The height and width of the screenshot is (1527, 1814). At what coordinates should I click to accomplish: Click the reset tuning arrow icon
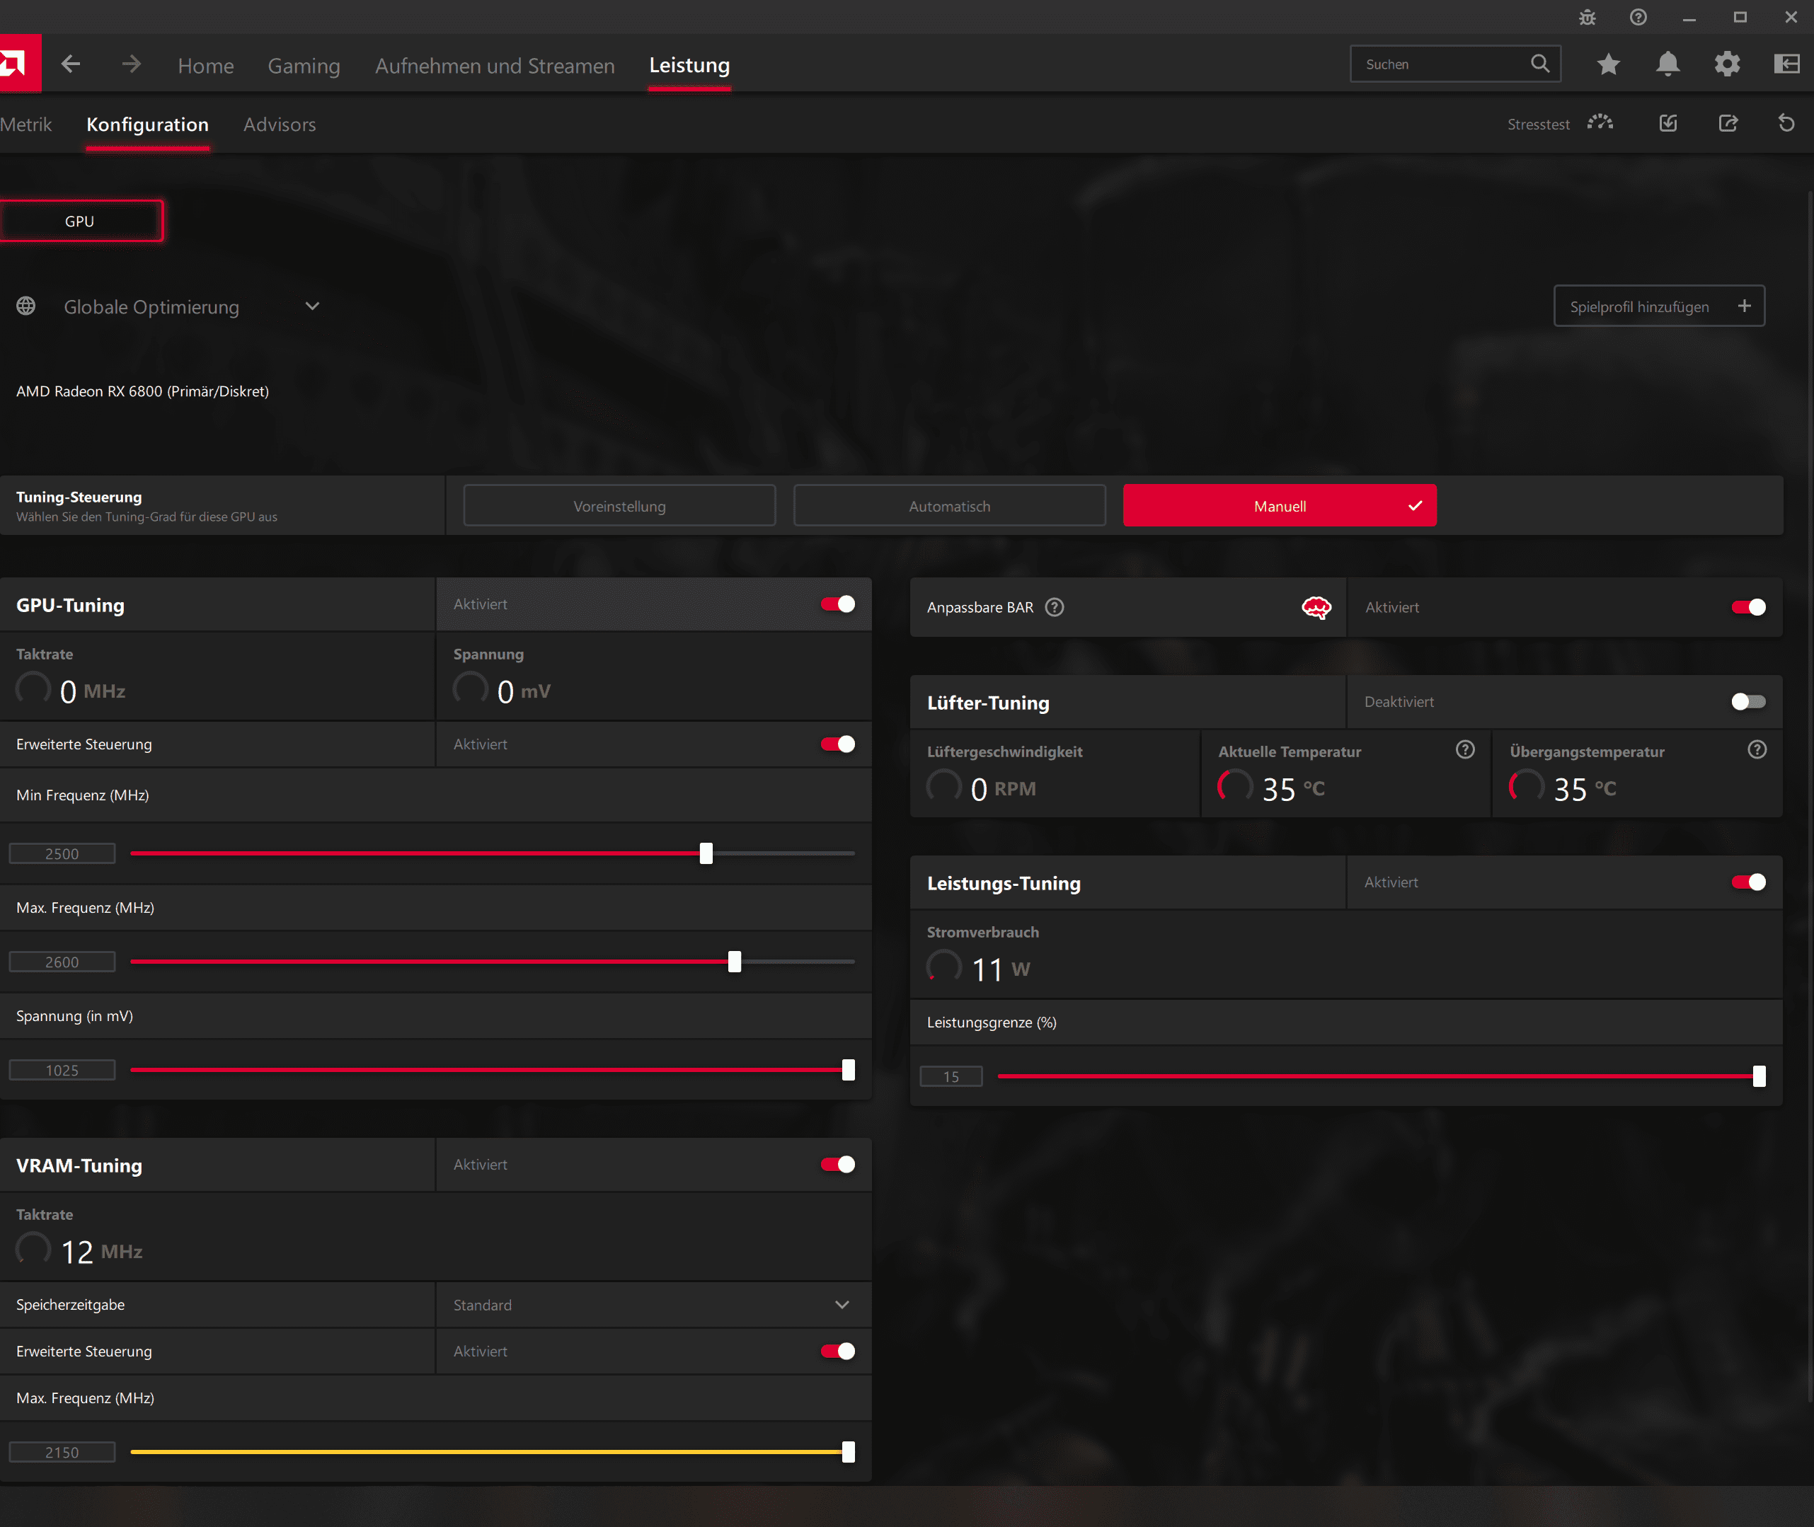[1786, 123]
